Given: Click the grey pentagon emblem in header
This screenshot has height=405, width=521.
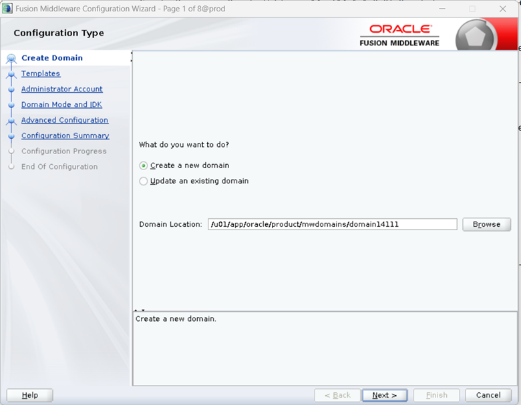Looking at the screenshot, I should pos(476,36).
